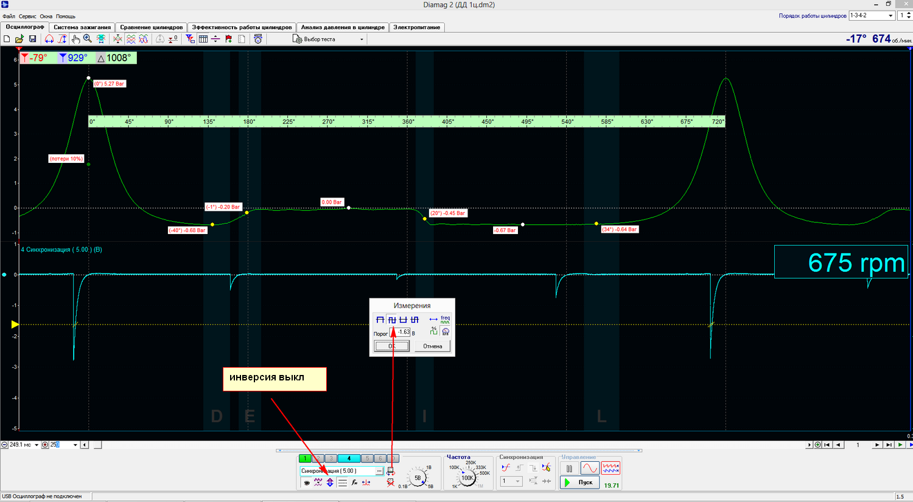Open the table grid icon
The width and height of the screenshot is (913, 502).
pos(203,39)
